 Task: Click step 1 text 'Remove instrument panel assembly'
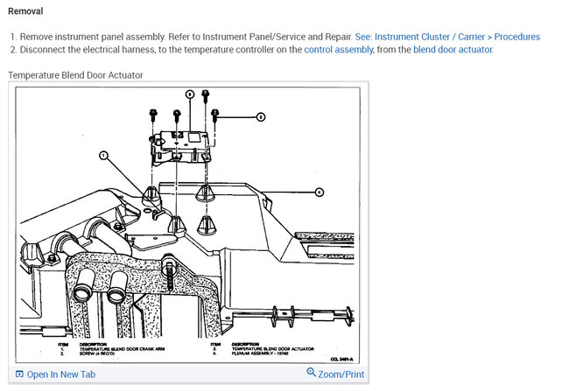click(93, 37)
